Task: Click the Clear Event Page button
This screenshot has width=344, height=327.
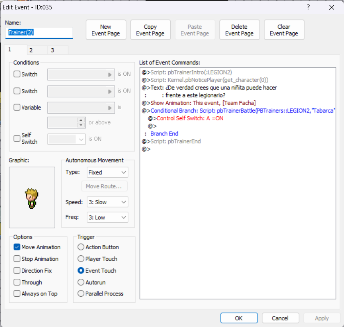Action: pyautogui.click(x=284, y=30)
